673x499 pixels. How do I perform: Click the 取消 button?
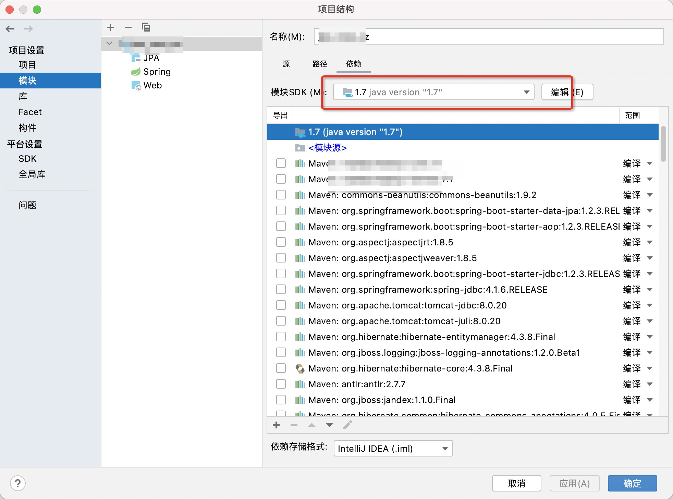516,483
